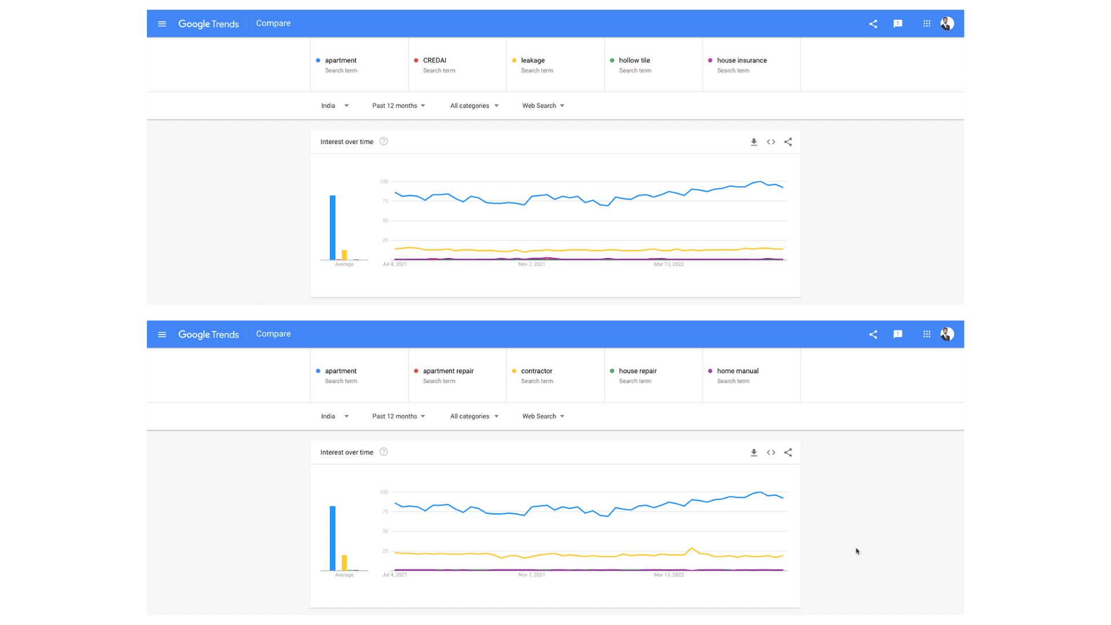
Task: Open hamburger menu in top Google Trends bar
Action: click(x=162, y=24)
